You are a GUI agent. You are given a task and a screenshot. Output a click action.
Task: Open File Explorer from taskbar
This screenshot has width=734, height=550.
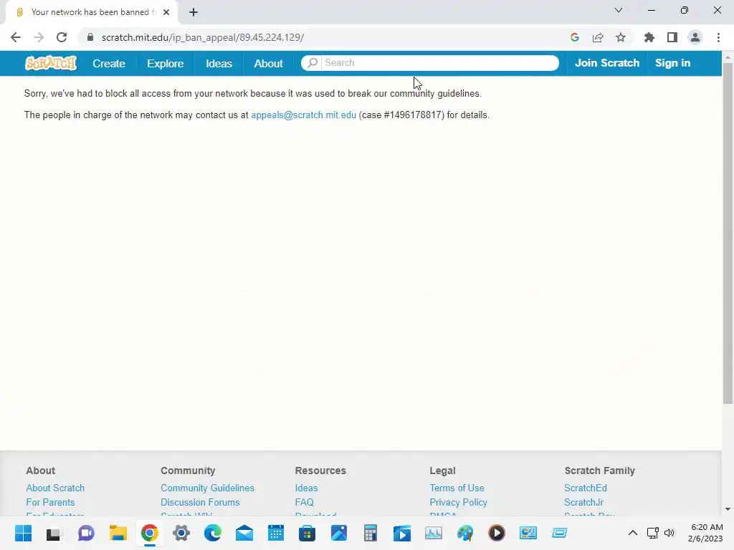118,533
